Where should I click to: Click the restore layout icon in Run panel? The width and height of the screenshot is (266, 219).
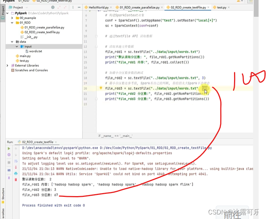(x=9, y=170)
